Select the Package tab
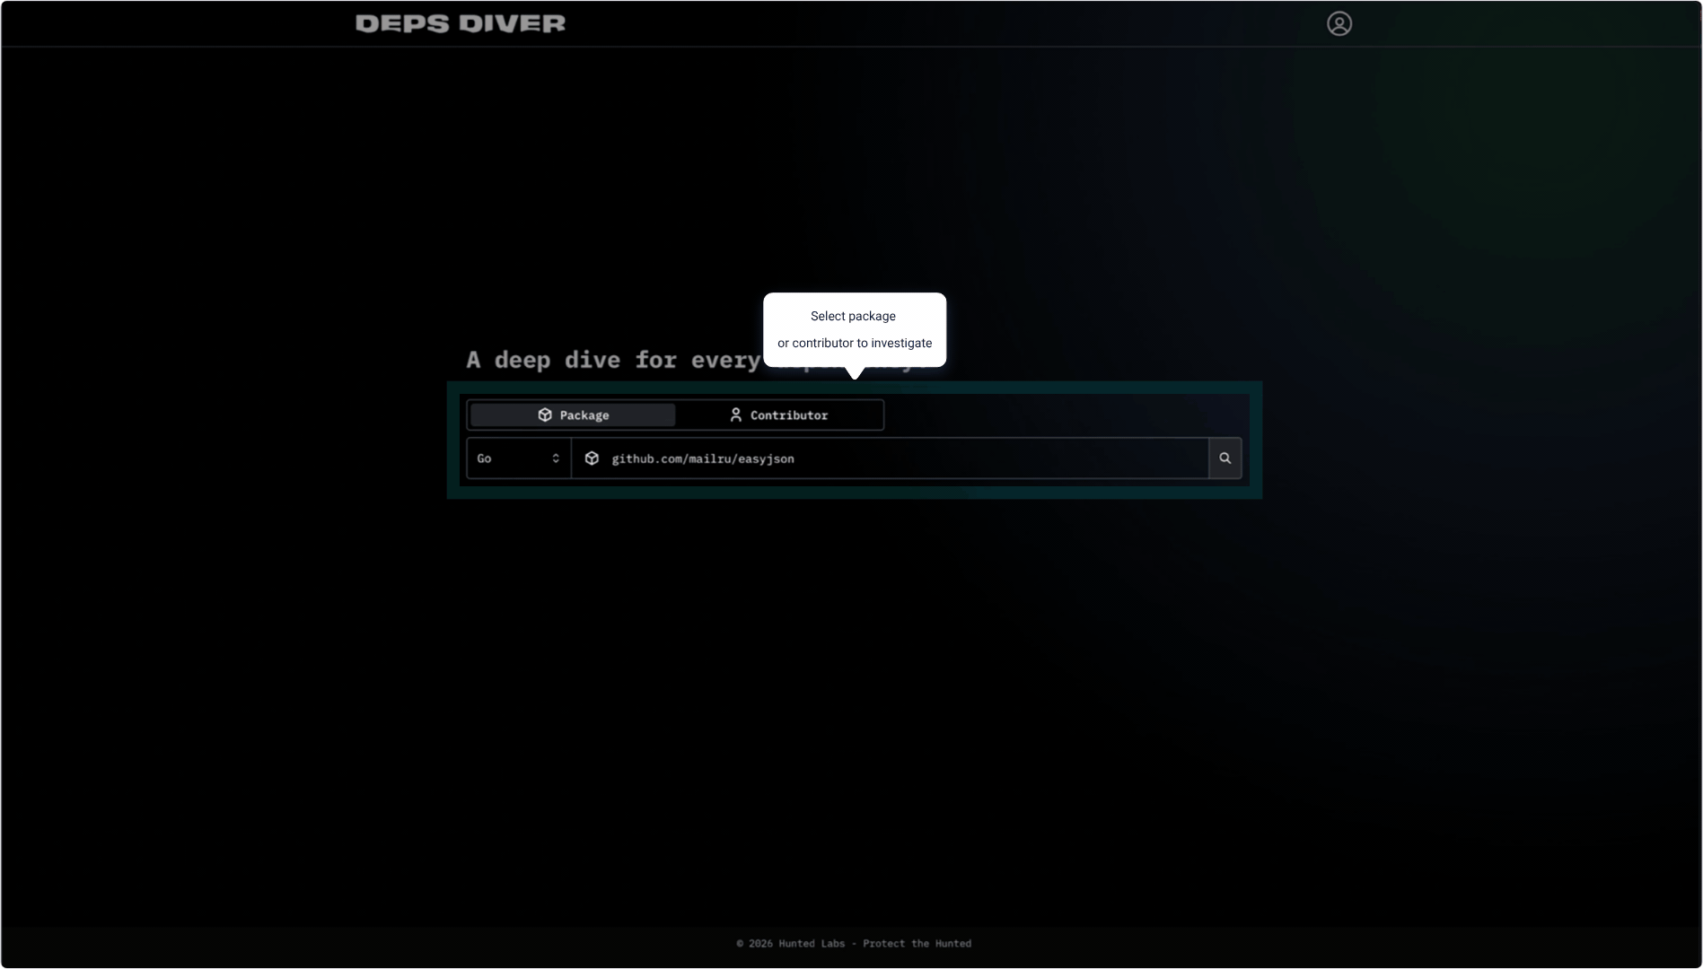The width and height of the screenshot is (1703, 969). coord(572,415)
